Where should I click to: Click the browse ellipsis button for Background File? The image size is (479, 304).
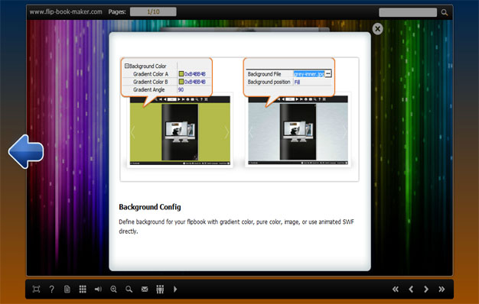coord(328,74)
